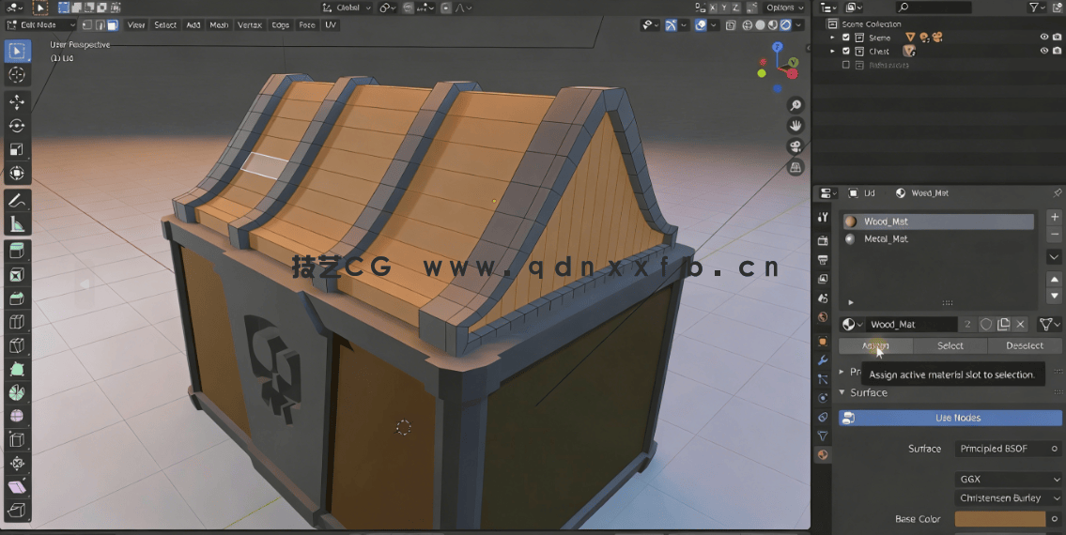Select the Shear tool
Screen dimensions: 1066x535
(x=17, y=487)
